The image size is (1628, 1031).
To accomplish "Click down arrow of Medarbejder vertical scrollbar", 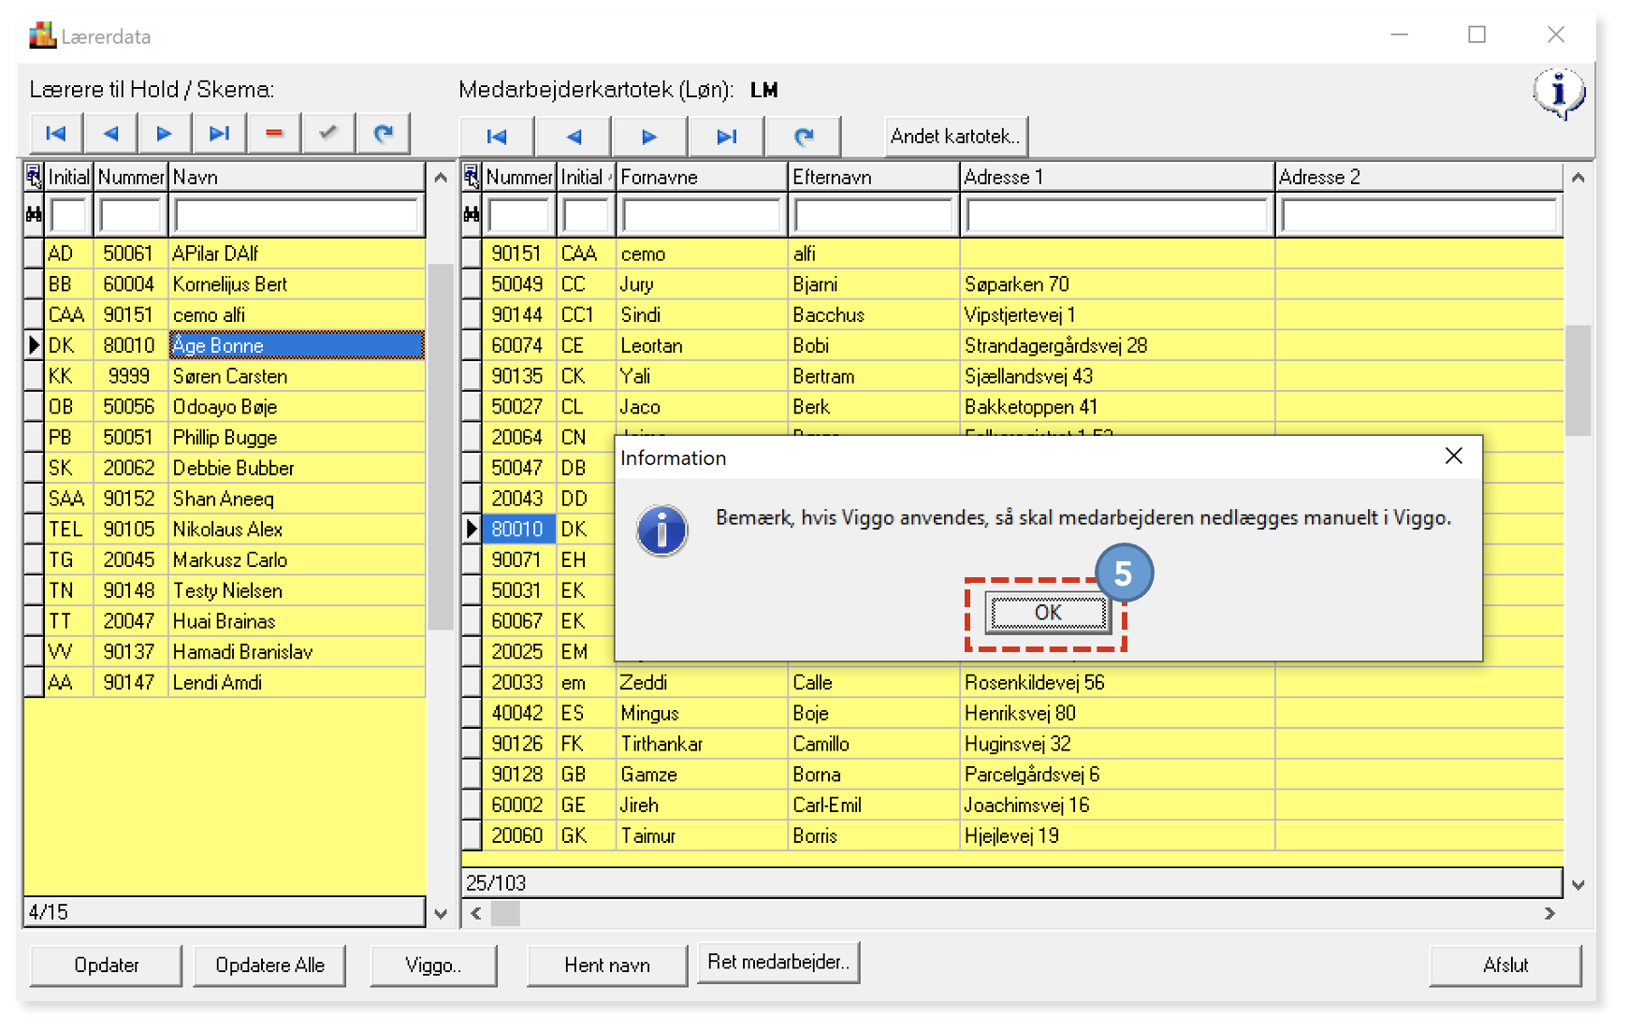I will click(x=1578, y=884).
